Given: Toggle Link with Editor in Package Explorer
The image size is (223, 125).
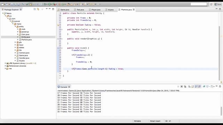Looking at the screenshot, I should (38, 9).
